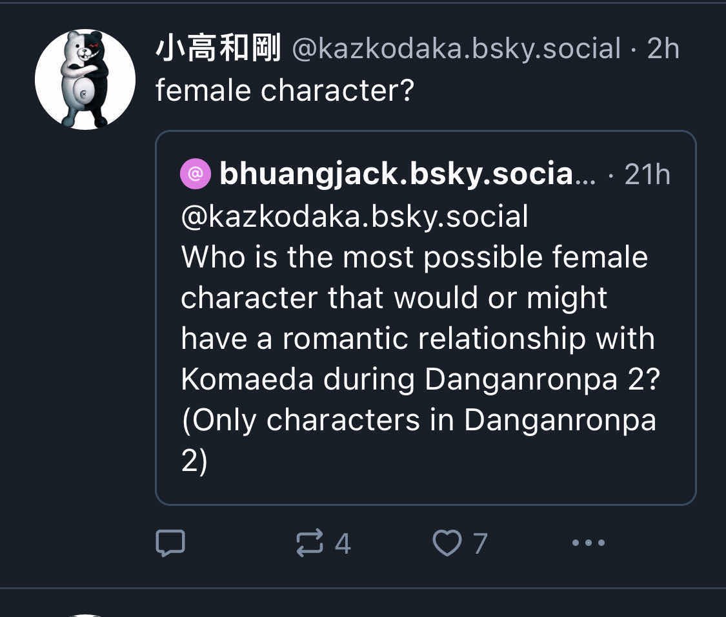Screen dimensions: 726x617
Task: Click the word "Komaeda" in the quoted post
Action: pos(247,380)
